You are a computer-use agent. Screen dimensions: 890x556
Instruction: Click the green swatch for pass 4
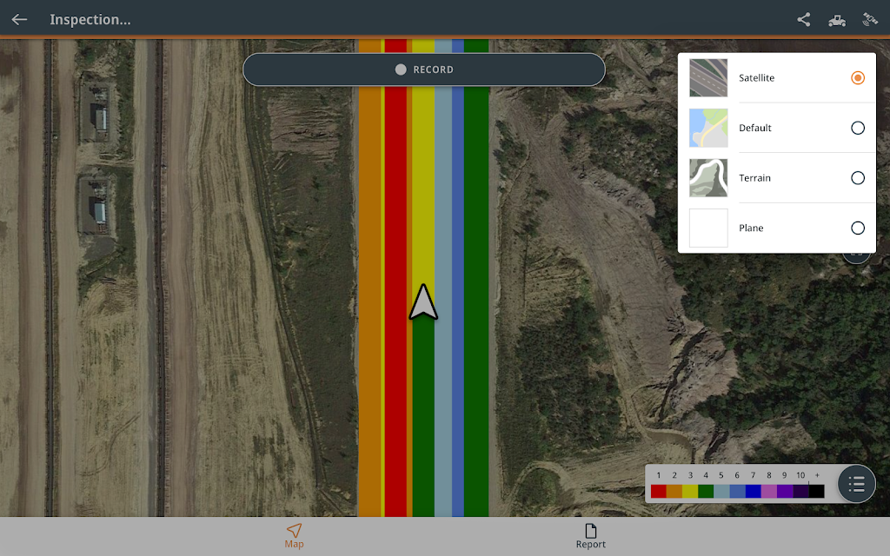[x=706, y=491]
